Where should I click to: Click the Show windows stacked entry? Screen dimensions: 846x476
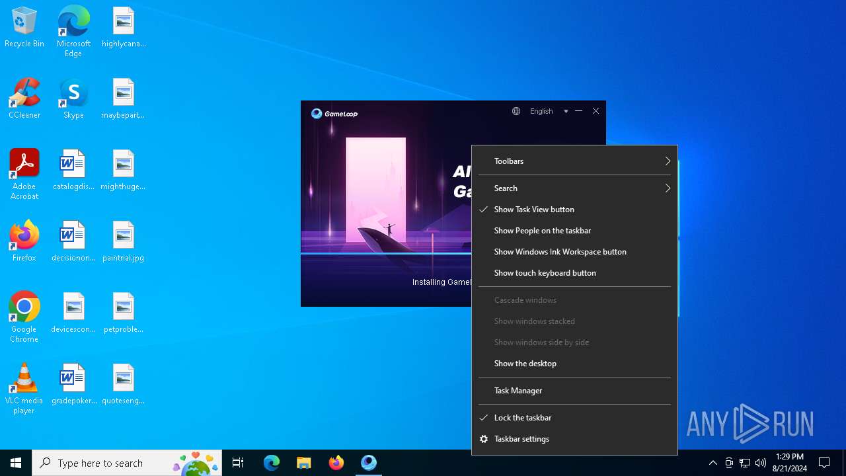coord(574,321)
